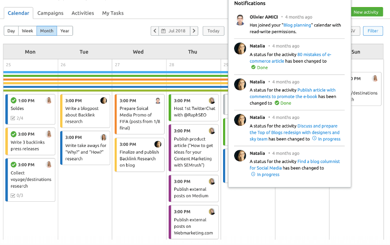The image size is (390, 245).
Task: Open "Publish product article" card
Action: pos(193,148)
